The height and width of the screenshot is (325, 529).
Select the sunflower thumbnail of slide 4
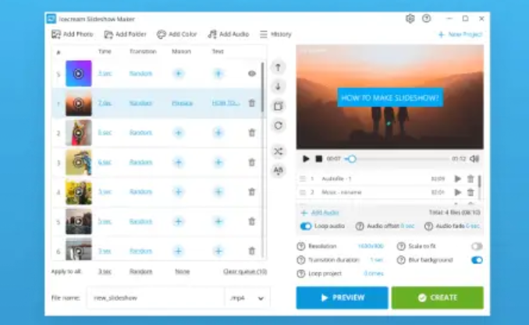coord(79,192)
